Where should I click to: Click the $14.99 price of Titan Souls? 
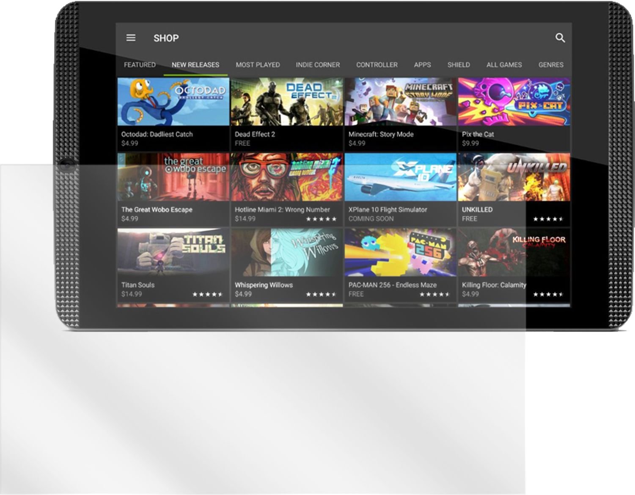[x=132, y=294]
